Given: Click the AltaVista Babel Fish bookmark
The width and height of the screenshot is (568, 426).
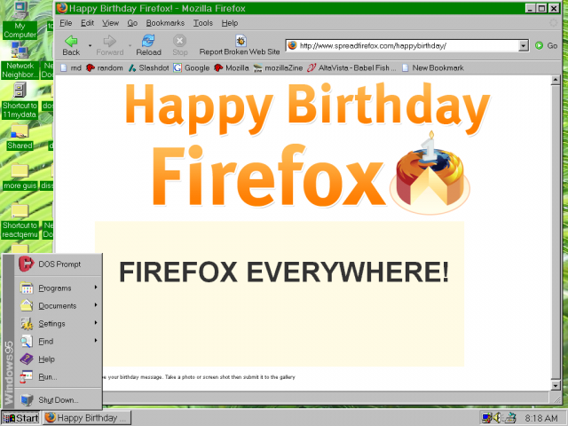Looking at the screenshot, I should [x=351, y=67].
